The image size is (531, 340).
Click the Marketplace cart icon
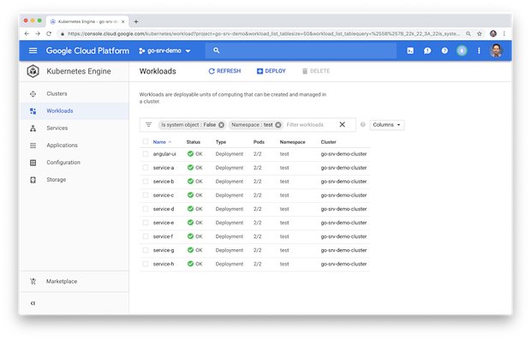point(33,282)
